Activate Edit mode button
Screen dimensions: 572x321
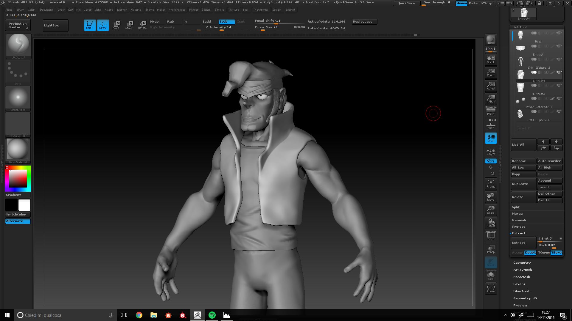[90, 25]
